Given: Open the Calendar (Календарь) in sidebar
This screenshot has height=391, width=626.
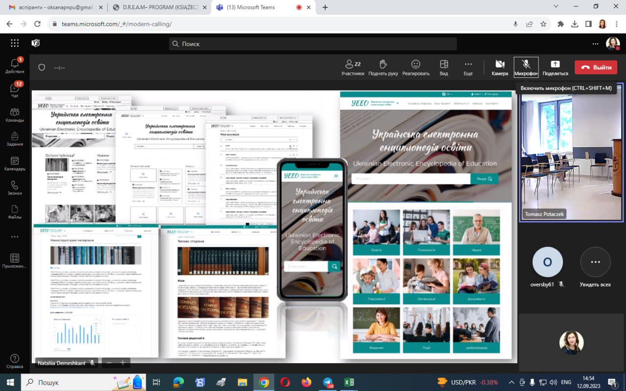Looking at the screenshot, I should (x=15, y=164).
